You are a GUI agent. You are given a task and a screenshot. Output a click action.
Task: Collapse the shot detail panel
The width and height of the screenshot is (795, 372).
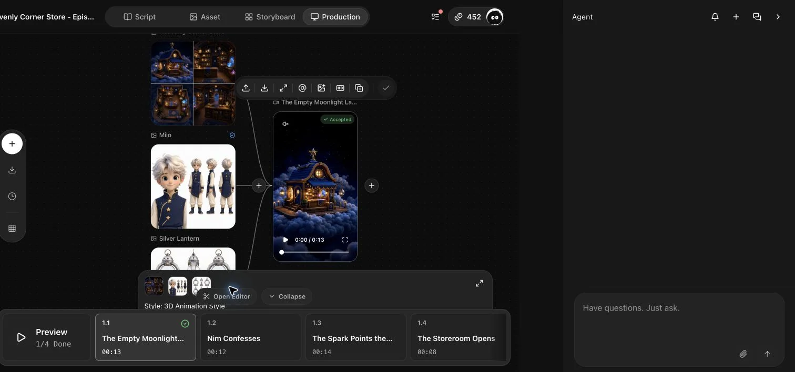coord(287,296)
